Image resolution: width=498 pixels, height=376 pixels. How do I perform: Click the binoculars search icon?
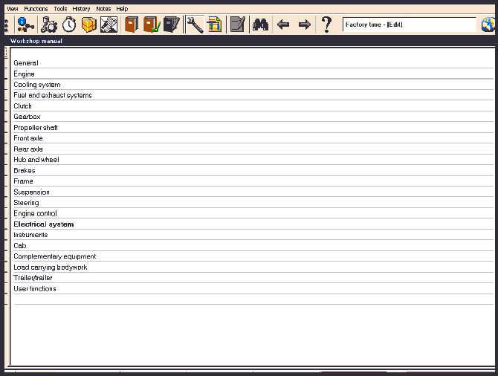point(260,25)
